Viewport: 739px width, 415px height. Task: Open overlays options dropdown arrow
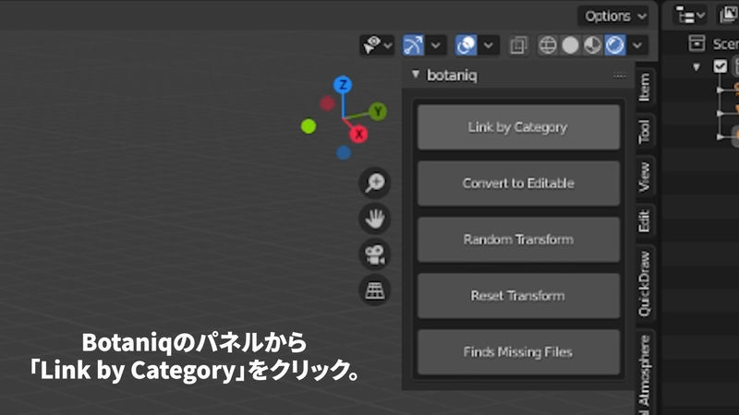point(489,45)
